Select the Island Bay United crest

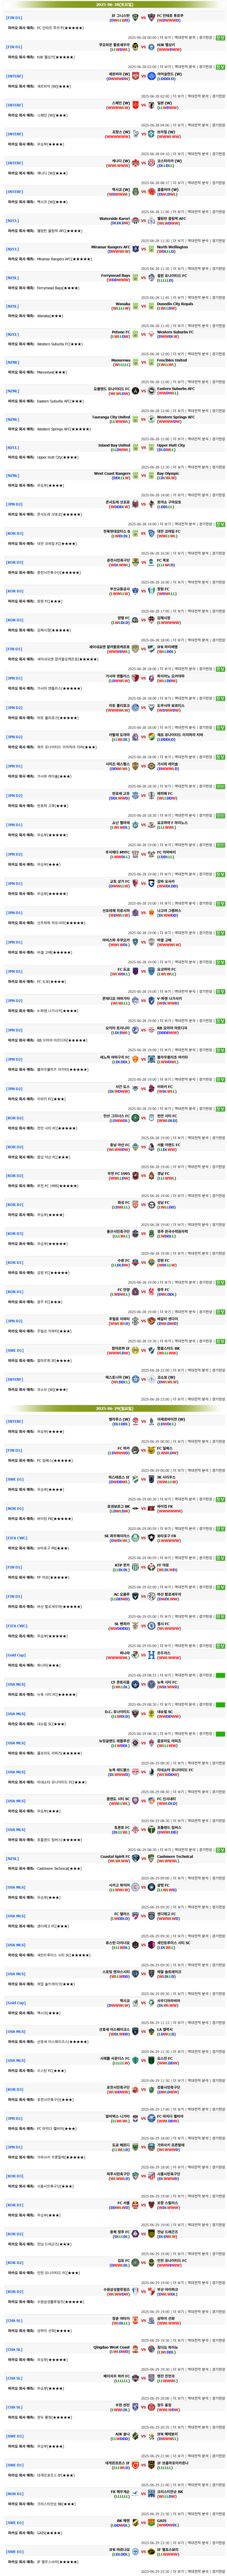(x=135, y=447)
